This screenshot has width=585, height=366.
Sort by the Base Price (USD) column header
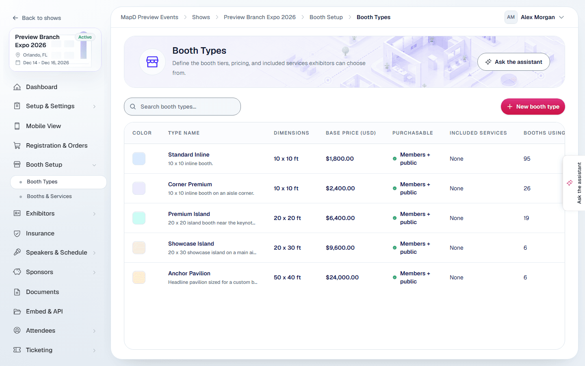coord(351,133)
